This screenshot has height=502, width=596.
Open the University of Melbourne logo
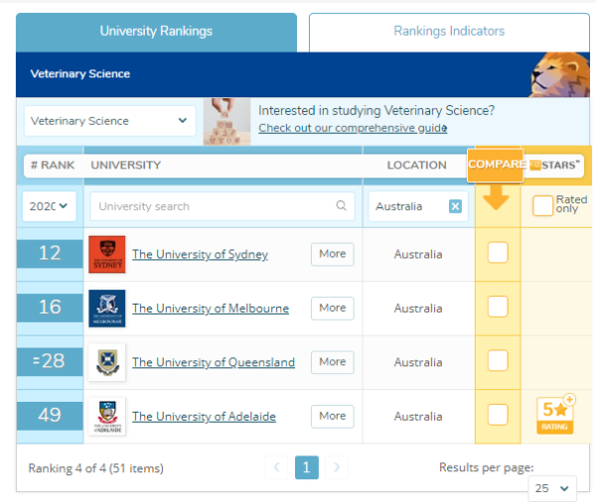(107, 309)
